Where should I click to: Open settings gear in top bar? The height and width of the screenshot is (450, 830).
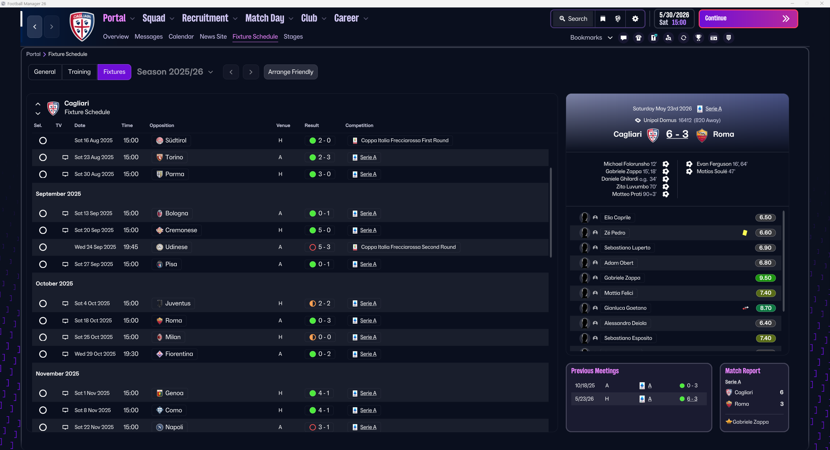click(x=635, y=19)
